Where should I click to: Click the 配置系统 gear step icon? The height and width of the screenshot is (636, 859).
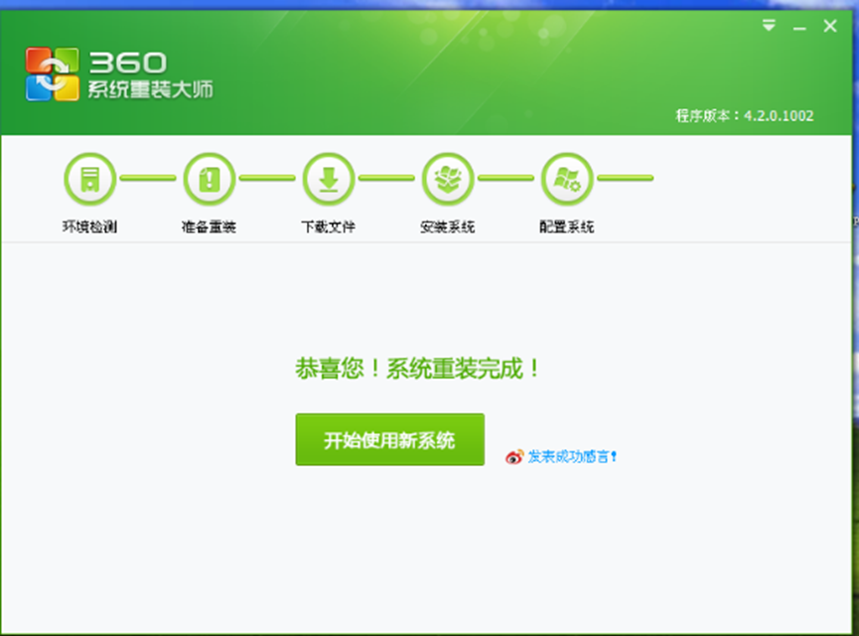click(567, 179)
